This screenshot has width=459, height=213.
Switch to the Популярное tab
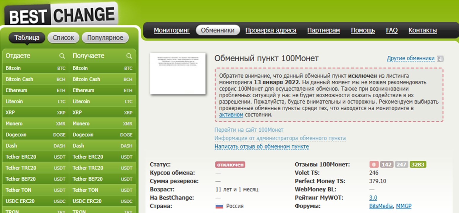point(105,38)
